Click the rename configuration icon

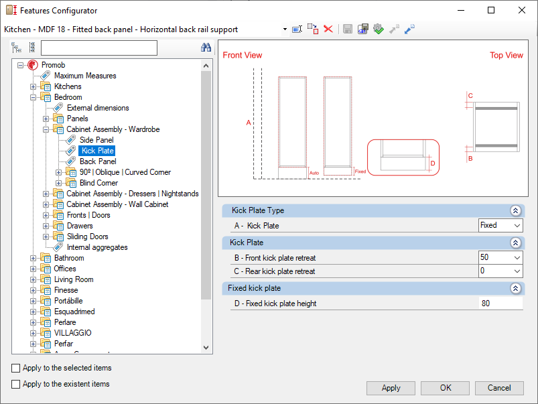(x=297, y=29)
